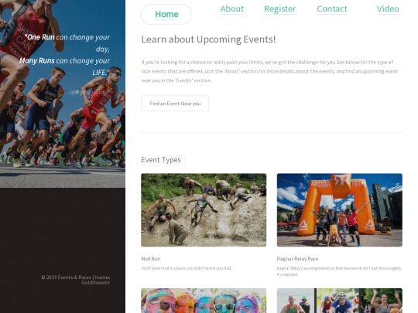Click the Mud Run title text
The width and height of the screenshot is (418, 313).
coord(151,259)
